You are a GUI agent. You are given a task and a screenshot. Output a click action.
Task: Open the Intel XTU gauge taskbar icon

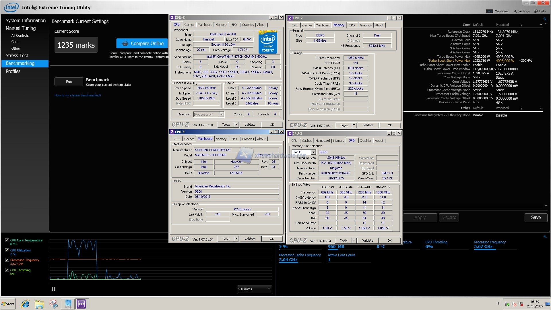[68, 304]
